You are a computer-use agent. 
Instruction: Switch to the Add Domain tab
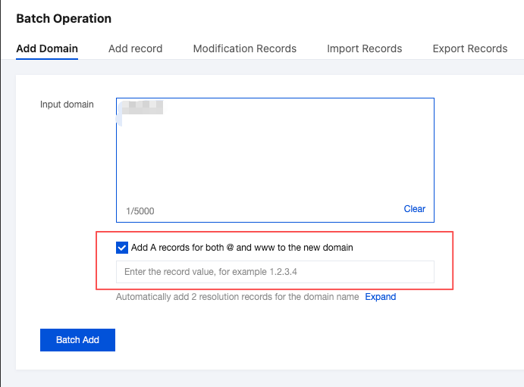coord(47,48)
